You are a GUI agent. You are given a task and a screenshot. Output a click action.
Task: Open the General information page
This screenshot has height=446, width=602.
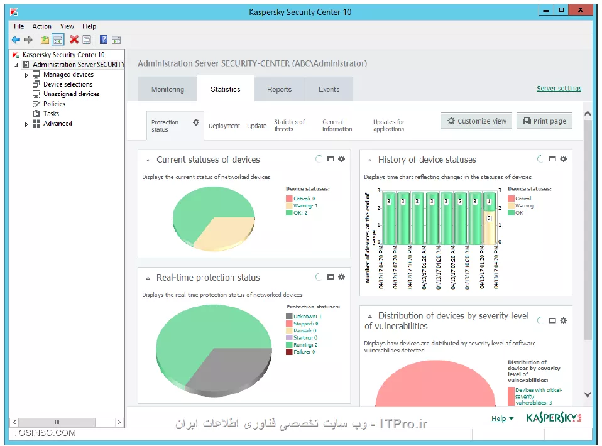click(337, 126)
